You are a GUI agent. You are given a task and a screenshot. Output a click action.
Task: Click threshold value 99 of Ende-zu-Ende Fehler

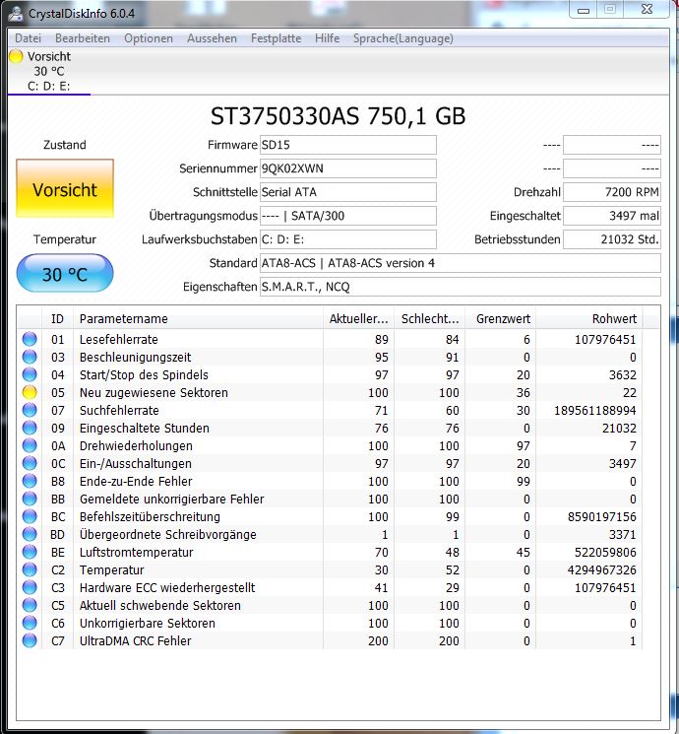[524, 481]
